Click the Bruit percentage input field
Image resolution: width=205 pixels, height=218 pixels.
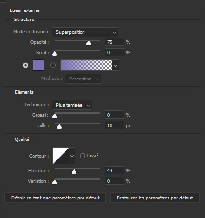114,52
